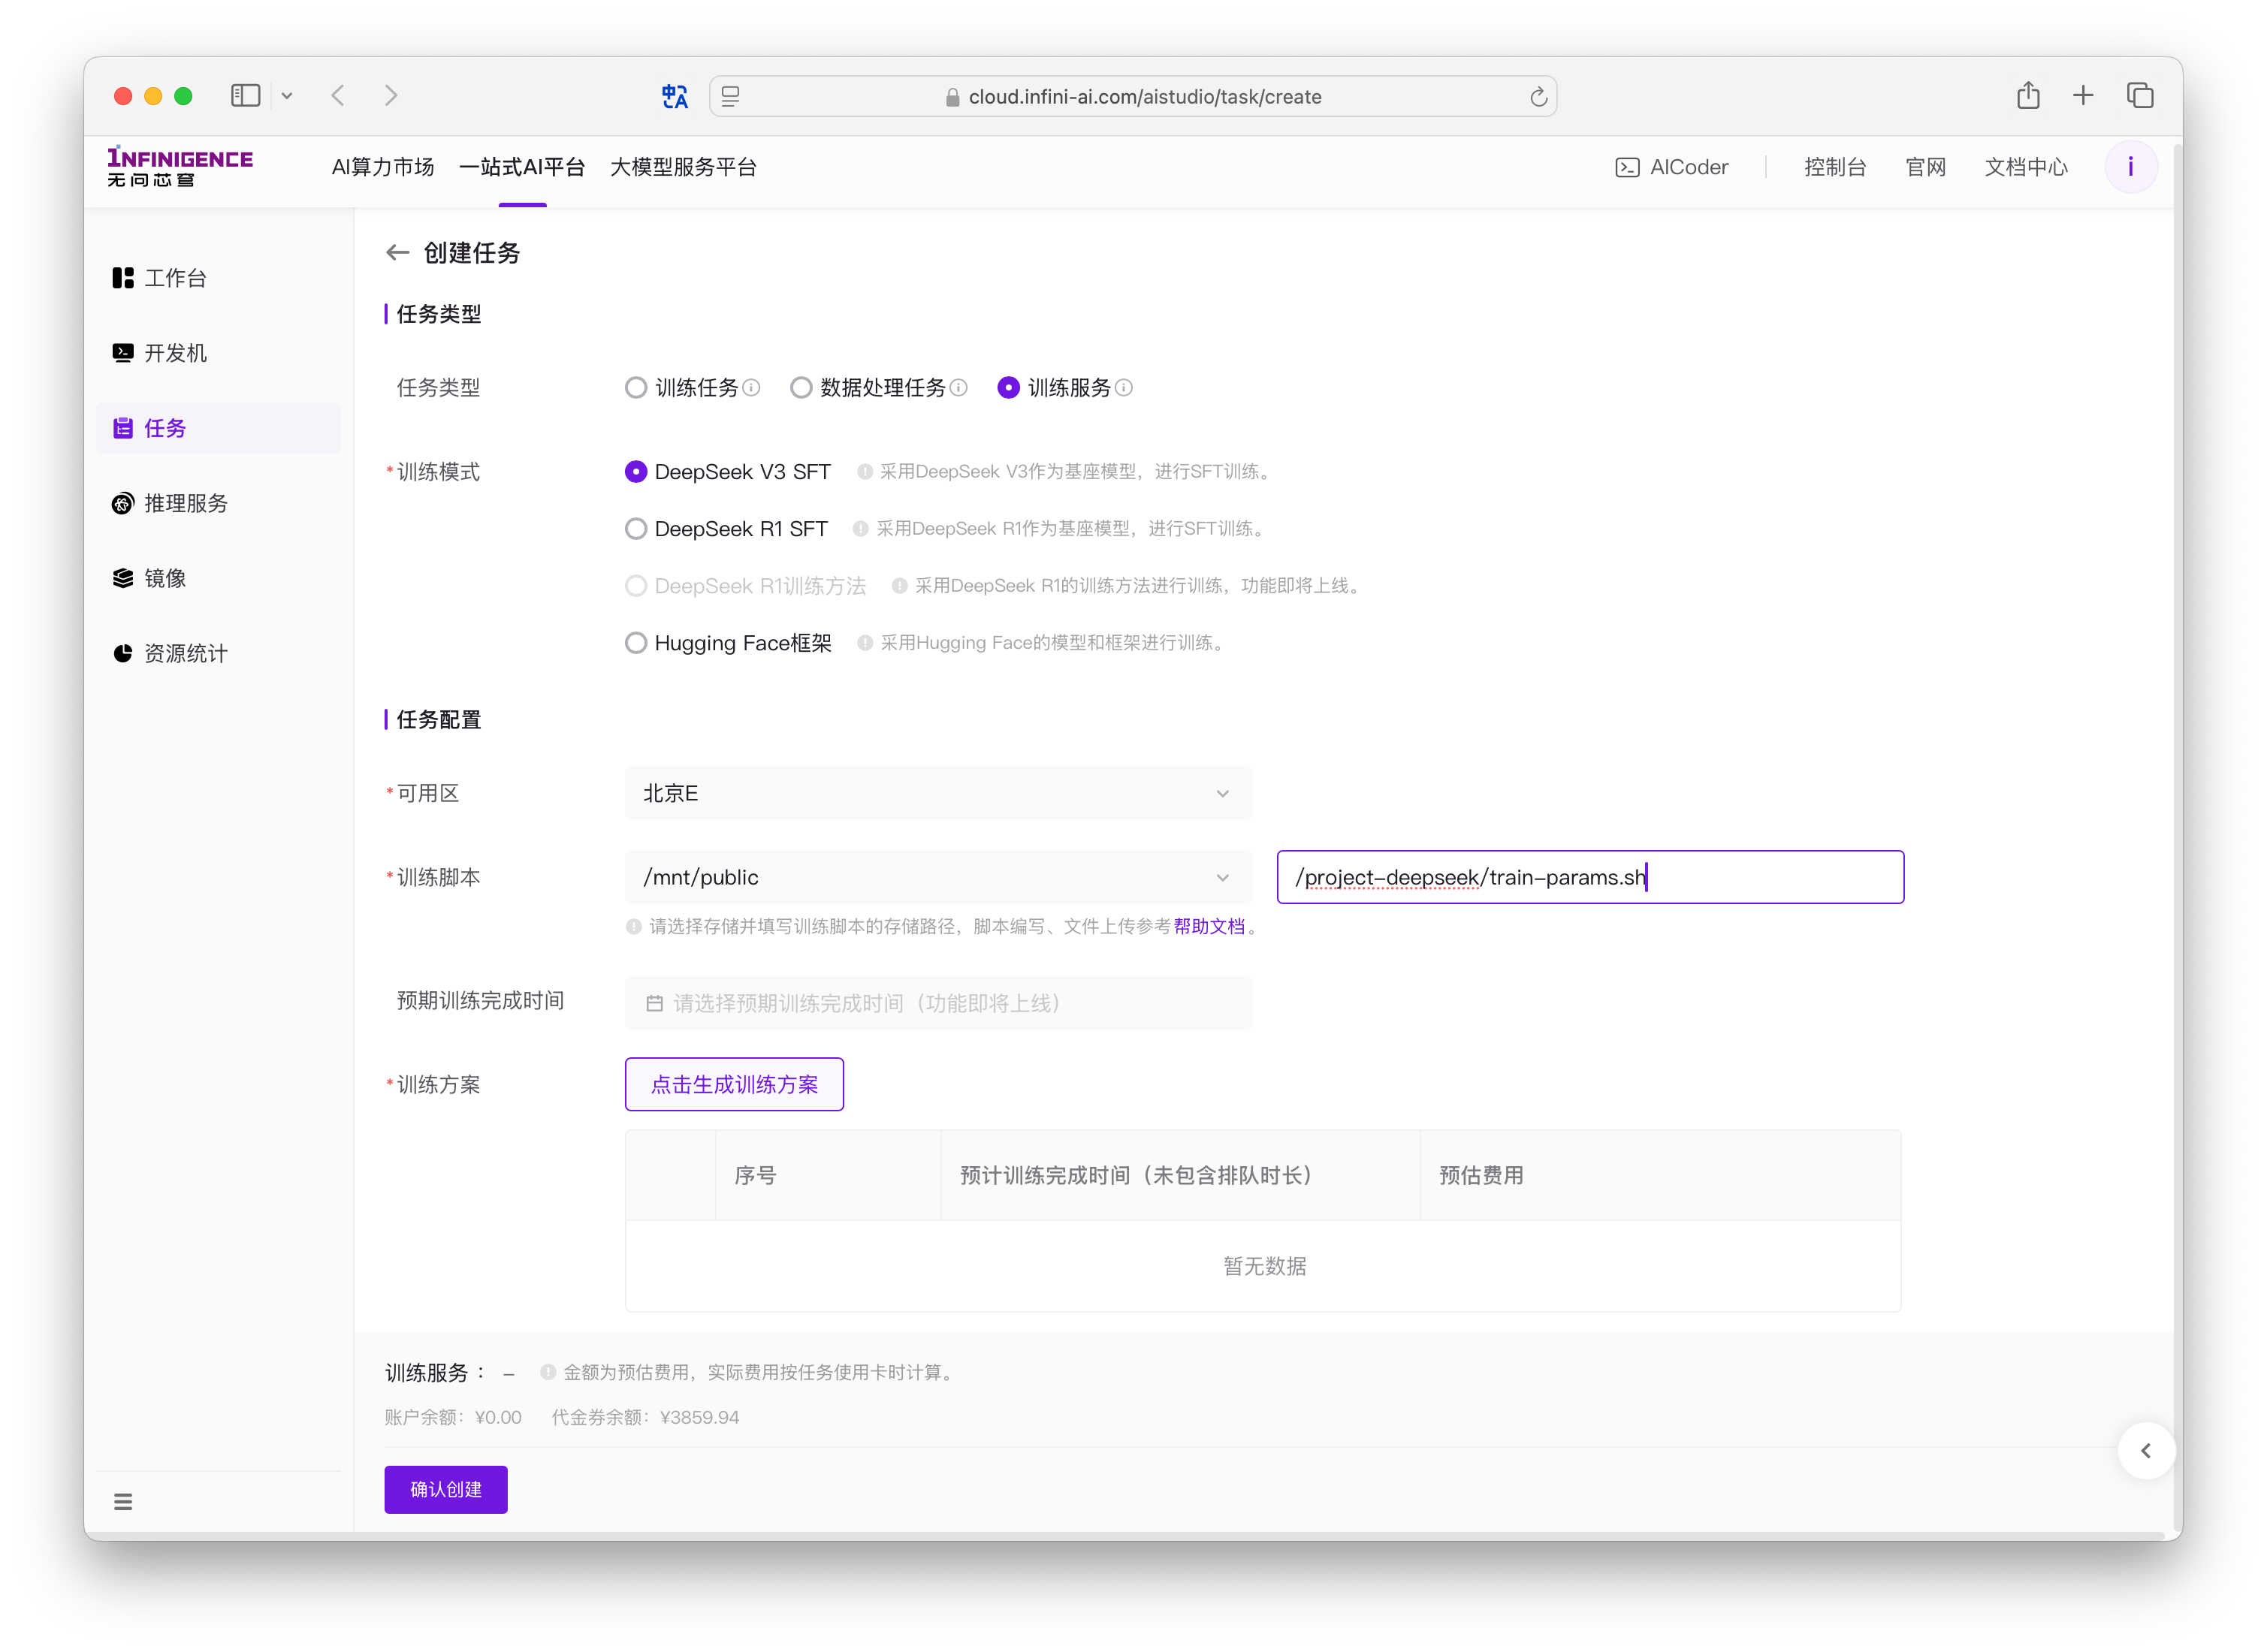
Task: Click the user avatar icon
Action: tap(2131, 167)
